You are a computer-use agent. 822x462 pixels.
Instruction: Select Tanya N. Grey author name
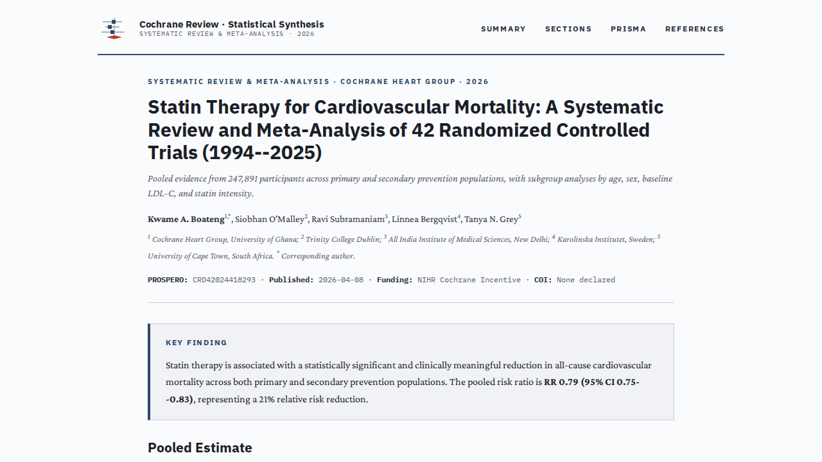point(491,219)
